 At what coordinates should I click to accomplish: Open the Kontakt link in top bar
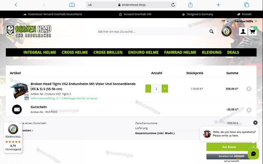tap(244, 14)
